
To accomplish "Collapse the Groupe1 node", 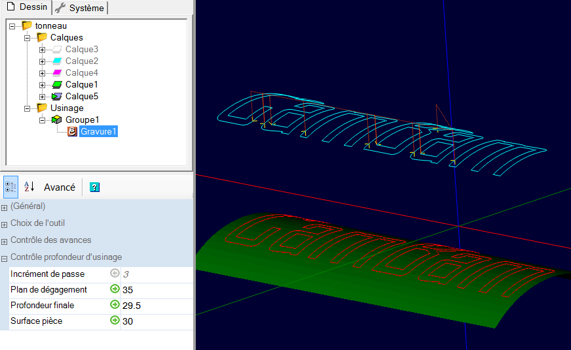I will coord(43,120).
